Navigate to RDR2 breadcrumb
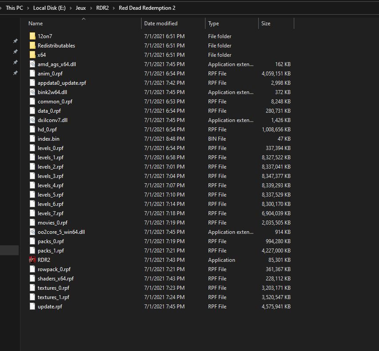This screenshot has width=379, height=351. coord(103,8)
